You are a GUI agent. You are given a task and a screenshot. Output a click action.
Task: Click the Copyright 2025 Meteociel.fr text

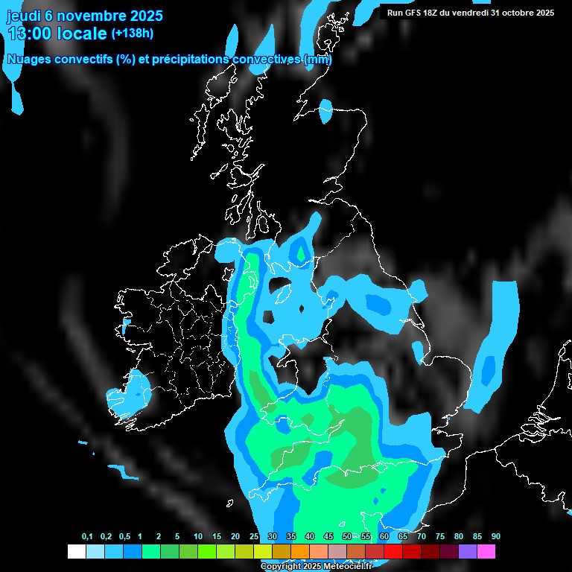coord(317,567)
